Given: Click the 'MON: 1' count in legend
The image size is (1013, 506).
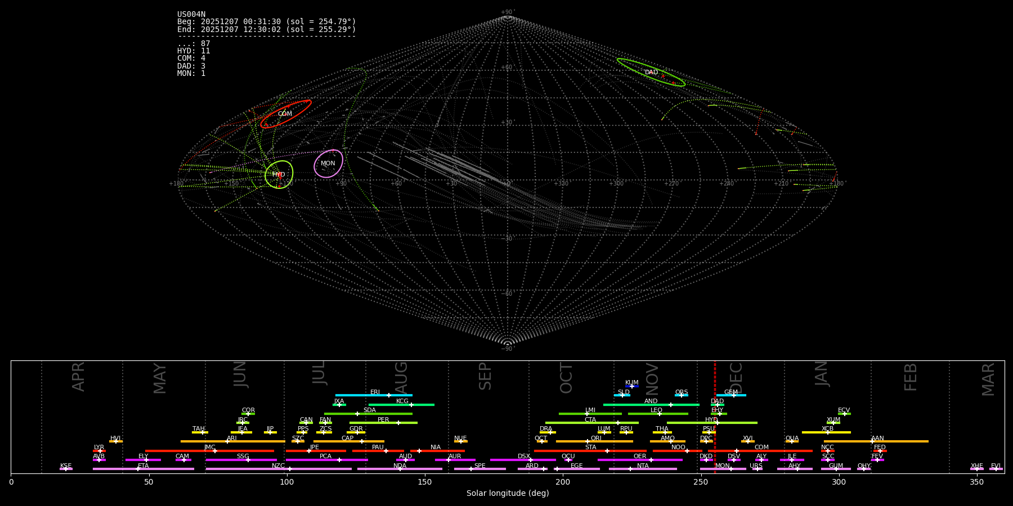Looking at the screenshot, I should point(191,73).
